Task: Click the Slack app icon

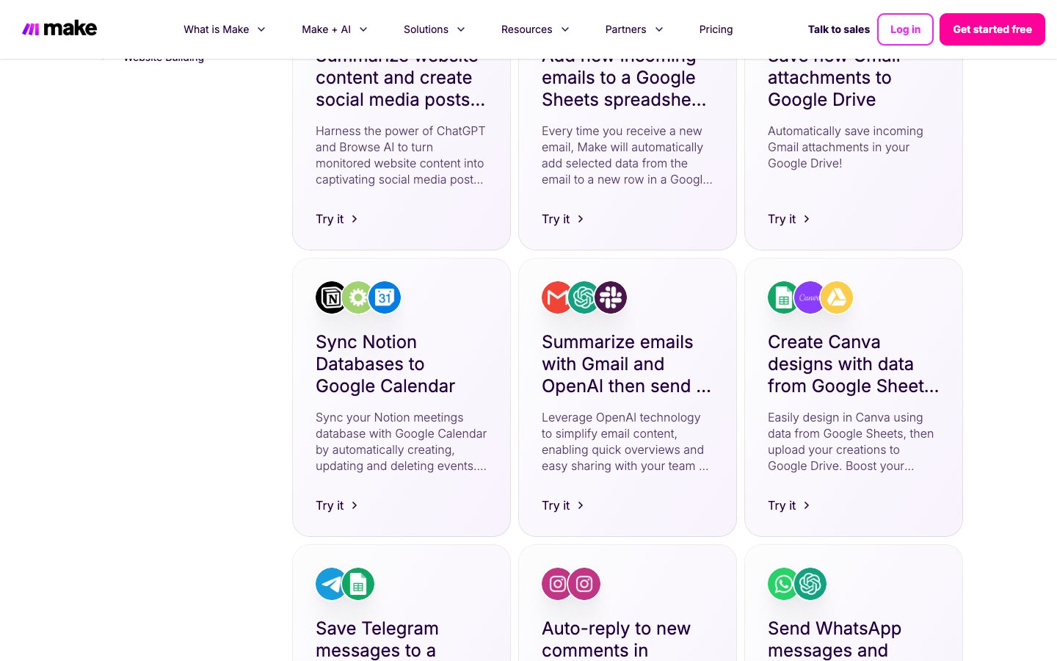Action: coord(611,297)
